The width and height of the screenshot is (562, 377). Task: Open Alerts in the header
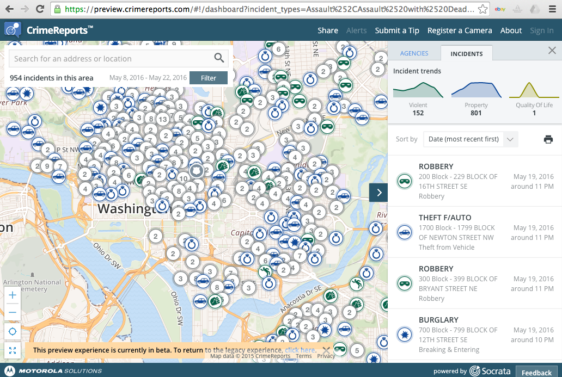[x=356, y=30]
